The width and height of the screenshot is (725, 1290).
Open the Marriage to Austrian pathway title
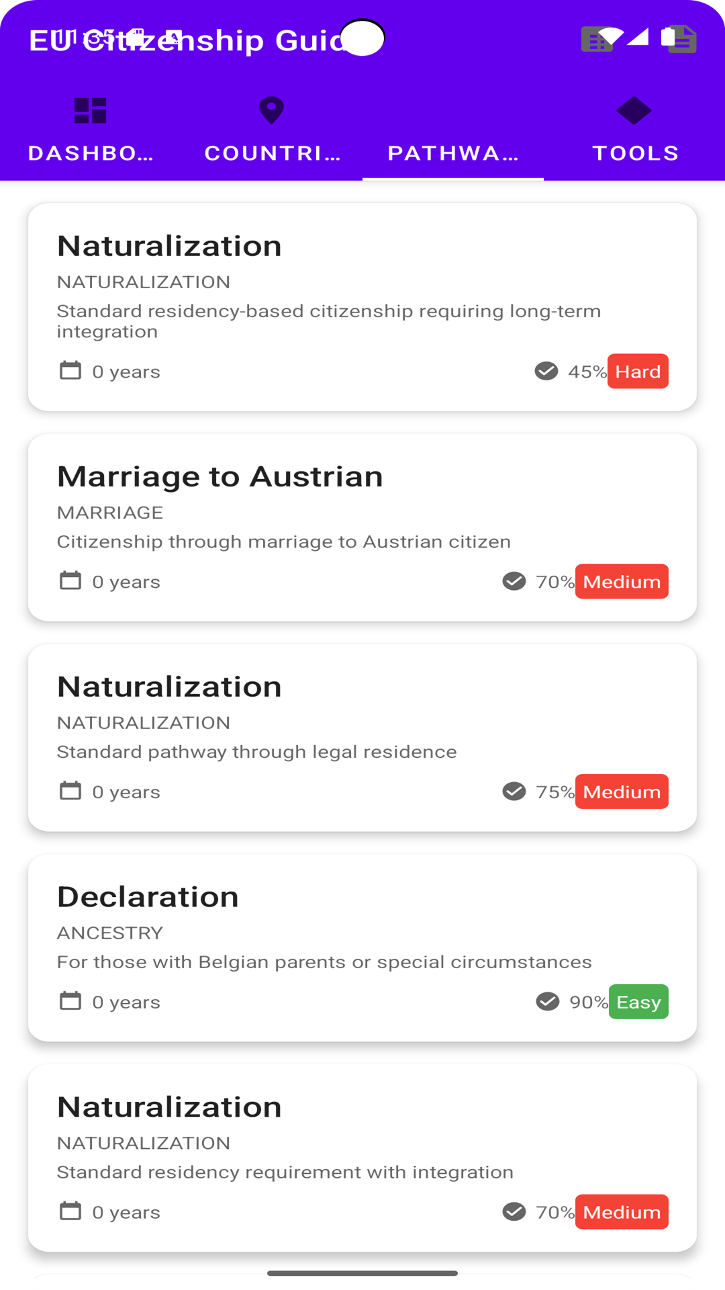(220, 477)
